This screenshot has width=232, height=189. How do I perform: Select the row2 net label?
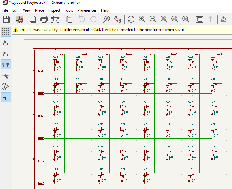click(41, 116)
